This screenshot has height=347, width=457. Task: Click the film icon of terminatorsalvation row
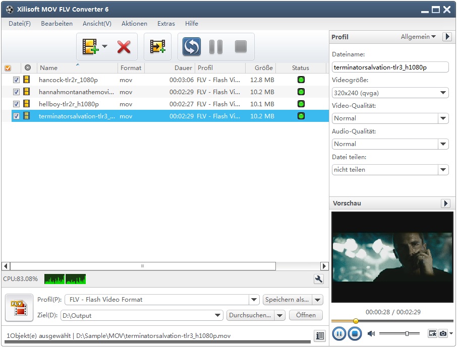pyautogui.click(x=27, y=116)
